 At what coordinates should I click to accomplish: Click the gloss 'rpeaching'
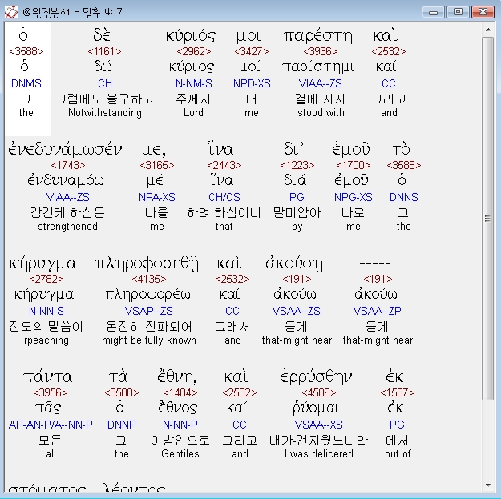point(46,340)
